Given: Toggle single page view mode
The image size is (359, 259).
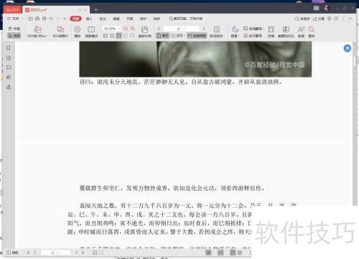Looking at the screenshot, I should tap(162, 36).
